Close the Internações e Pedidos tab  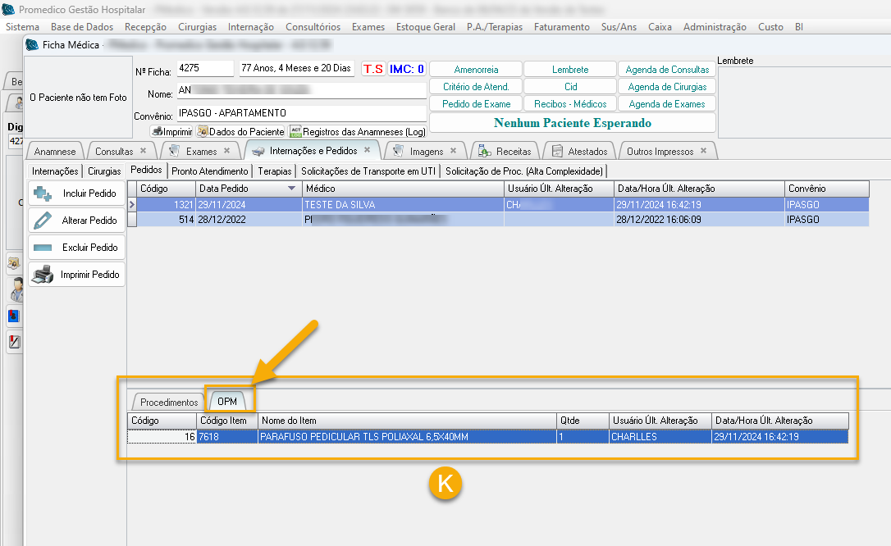coord(368,151)
